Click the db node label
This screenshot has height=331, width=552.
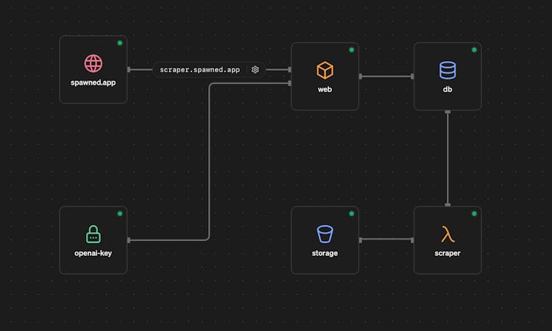point(447,89)
